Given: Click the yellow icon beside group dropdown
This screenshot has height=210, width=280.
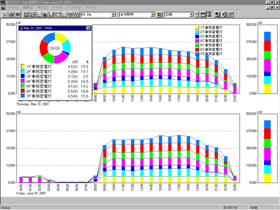Looking at the screenshot, I should (159, 14).
